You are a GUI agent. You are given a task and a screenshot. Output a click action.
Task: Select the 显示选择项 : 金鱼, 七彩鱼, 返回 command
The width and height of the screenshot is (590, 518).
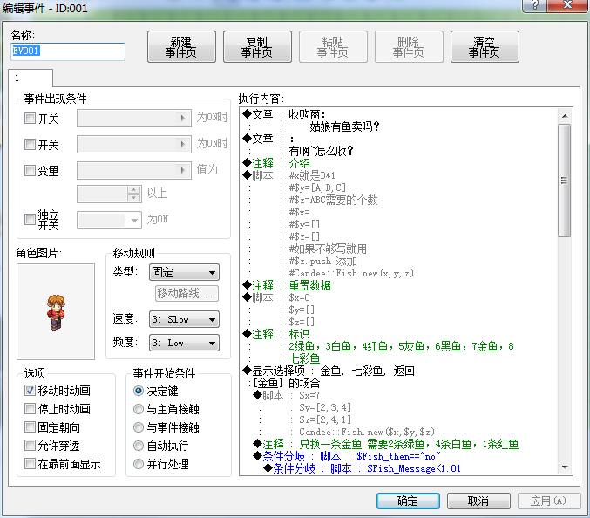pyautogui.click(x=329, y=371)
